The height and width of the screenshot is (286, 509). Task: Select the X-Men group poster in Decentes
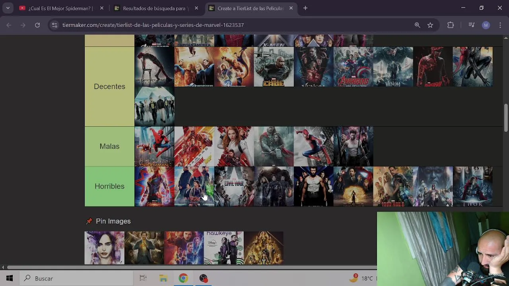(154, 106)
